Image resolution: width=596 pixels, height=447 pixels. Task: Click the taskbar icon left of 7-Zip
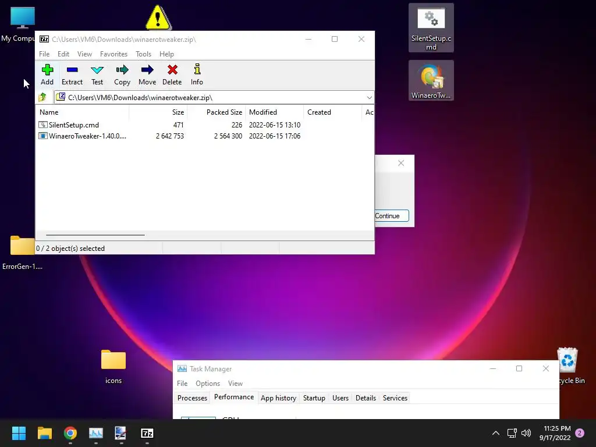(121, 433)
